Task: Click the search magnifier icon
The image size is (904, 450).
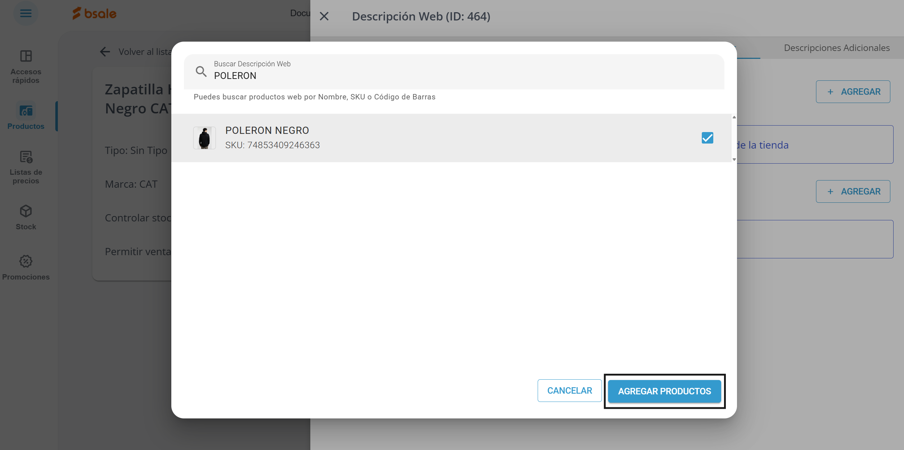Action: 201,71
